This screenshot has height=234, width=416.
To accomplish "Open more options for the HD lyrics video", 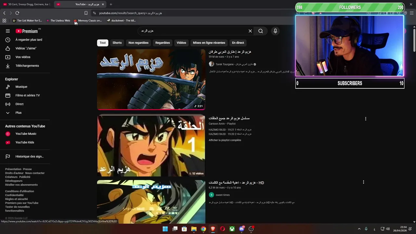I will pyautogui.click(x=363, y=182).
